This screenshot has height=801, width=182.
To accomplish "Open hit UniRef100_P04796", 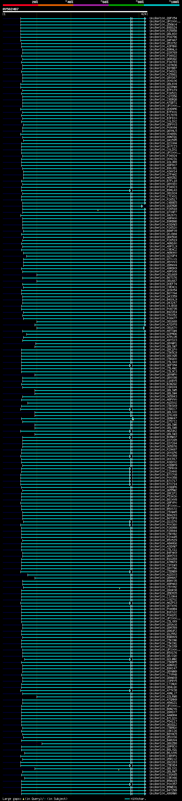I will tap(163, 37).
